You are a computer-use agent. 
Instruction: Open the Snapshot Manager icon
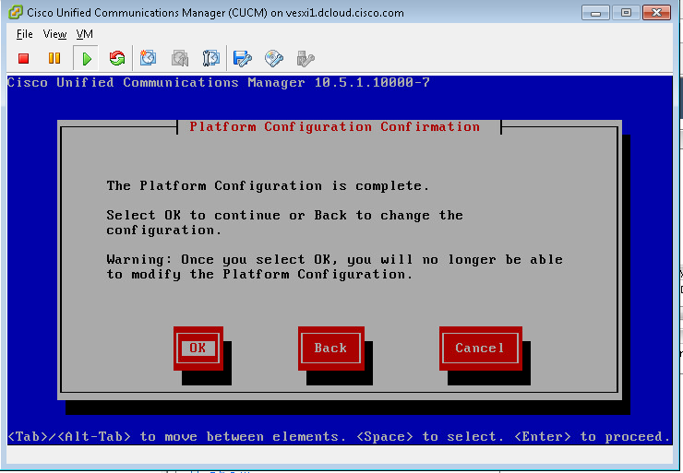(211, 58)
